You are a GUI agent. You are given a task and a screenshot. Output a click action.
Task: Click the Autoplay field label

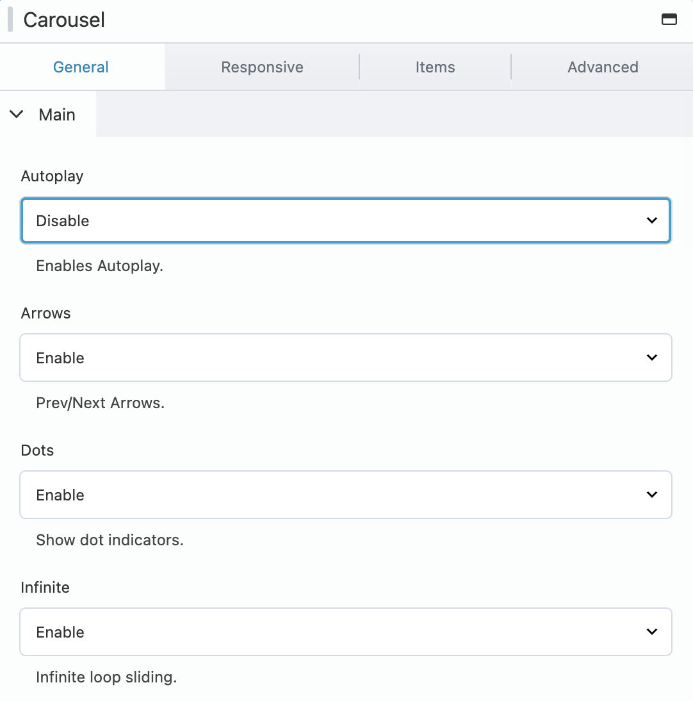pyautogui.click(x=53, y=176)
